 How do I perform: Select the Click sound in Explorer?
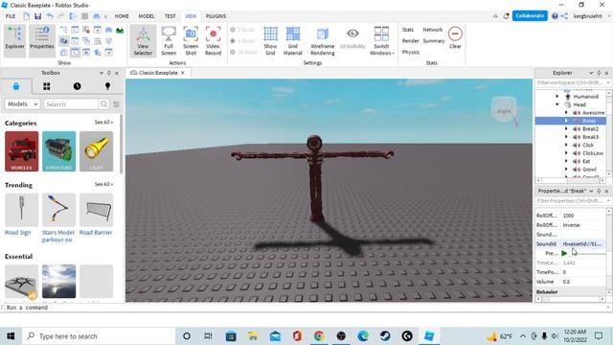point(587,145)
